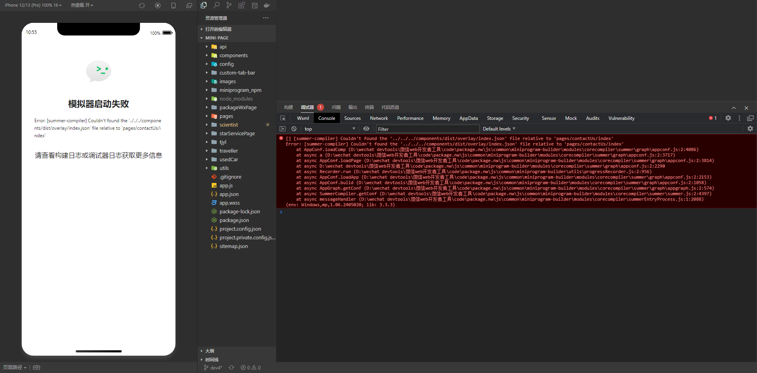Expand the utils folder
Screen dimensions: 757x373
[x=237, y=168]
